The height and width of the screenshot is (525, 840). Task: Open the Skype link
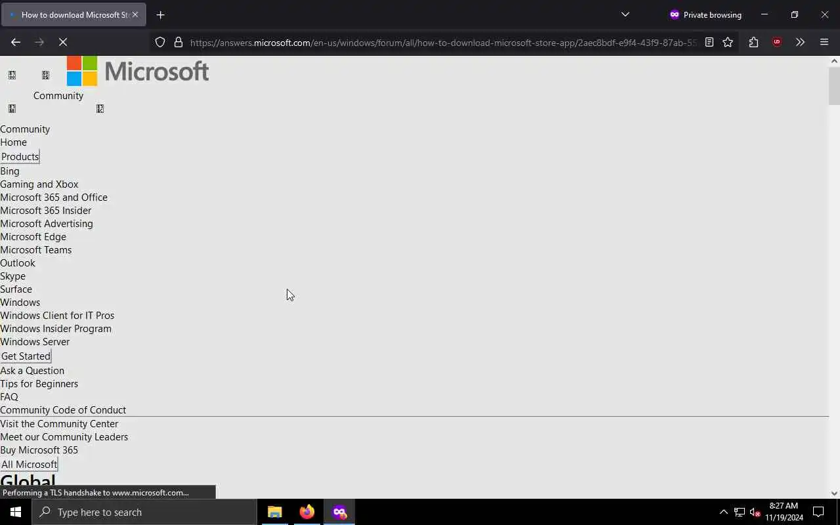click(x=13, y=276)
